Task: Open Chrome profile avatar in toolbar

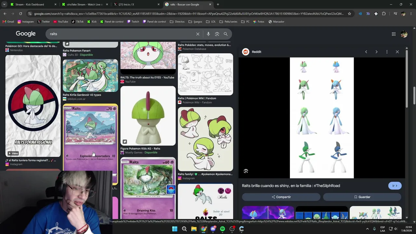Action: (403, 14)
